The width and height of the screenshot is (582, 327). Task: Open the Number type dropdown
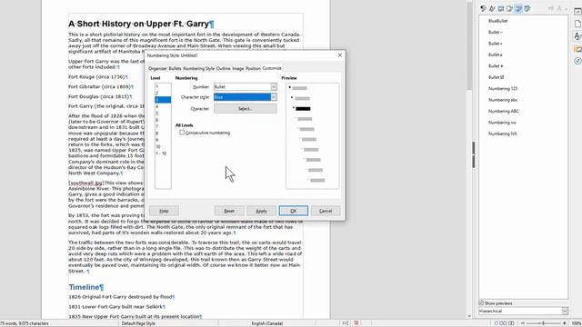274,87
